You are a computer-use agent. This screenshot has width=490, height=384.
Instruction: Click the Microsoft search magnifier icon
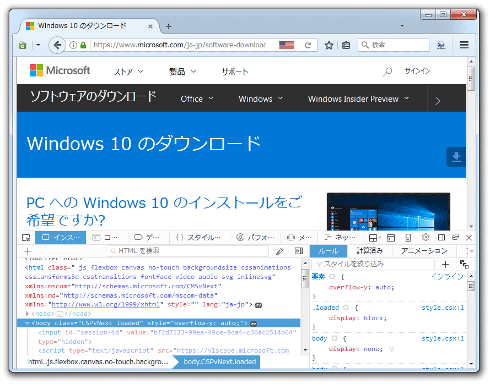point(387,72)
